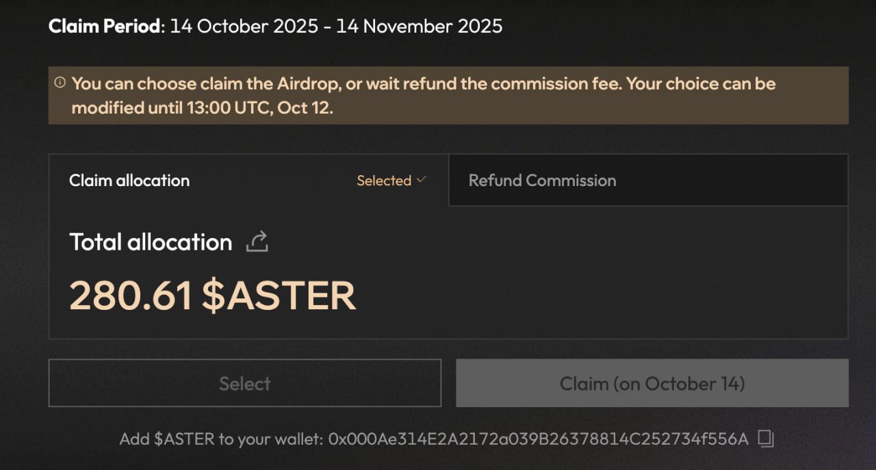Click the 280.61 $ASTER amount
The image size is (876, 470).
(x=212, y=296)
